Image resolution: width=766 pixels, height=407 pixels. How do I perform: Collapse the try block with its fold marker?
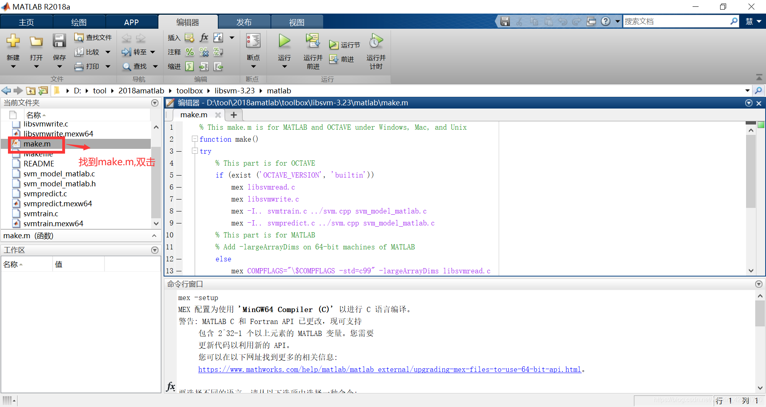point(195,151)
